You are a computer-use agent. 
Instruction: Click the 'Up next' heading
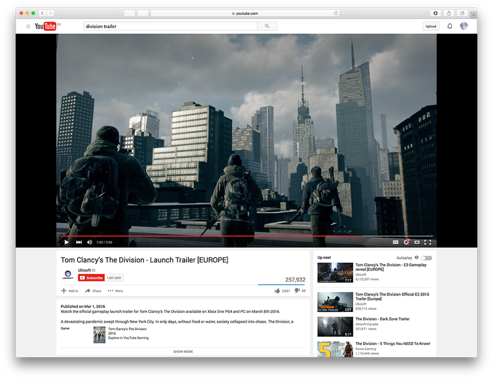(x=324, y=257)
